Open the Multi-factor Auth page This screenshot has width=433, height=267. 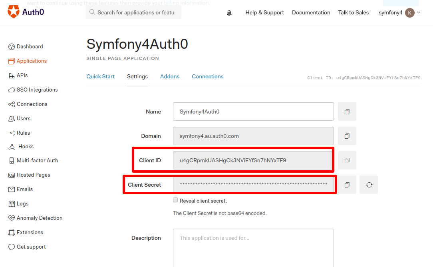click(37, 160)
